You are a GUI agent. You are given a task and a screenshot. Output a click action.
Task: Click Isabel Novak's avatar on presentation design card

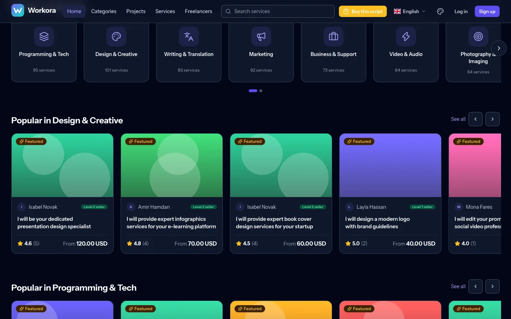click(x=22, y=207)
